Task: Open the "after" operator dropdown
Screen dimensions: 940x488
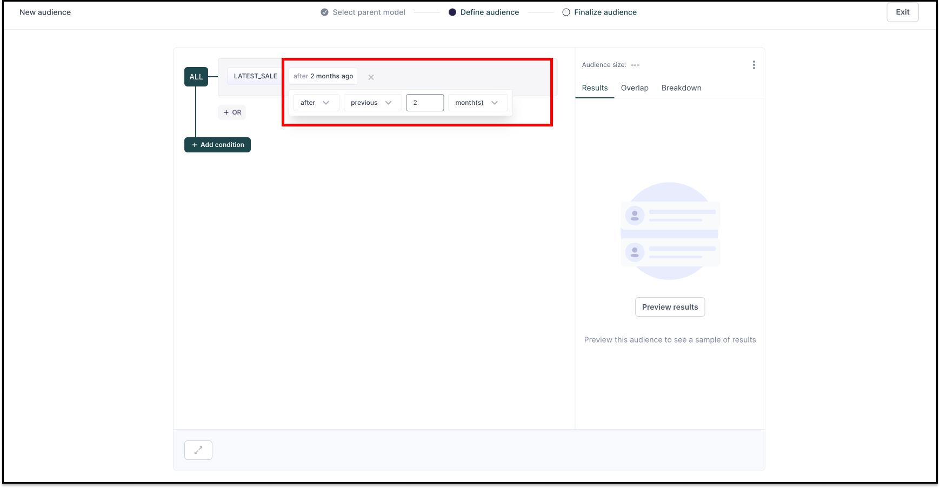Action: coord(316,103)
